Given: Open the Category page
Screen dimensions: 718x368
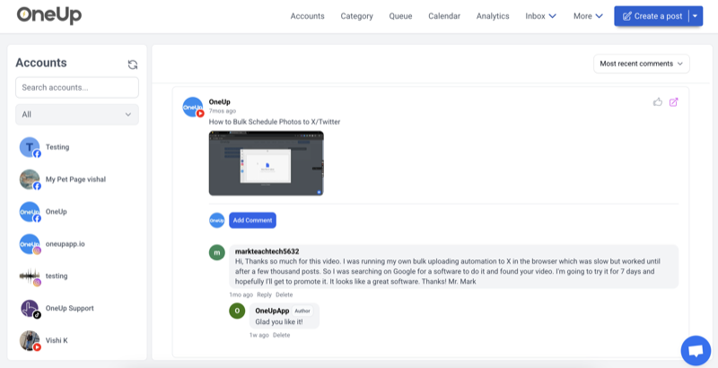Looking at the screenshot, I should tap(356, 16).
